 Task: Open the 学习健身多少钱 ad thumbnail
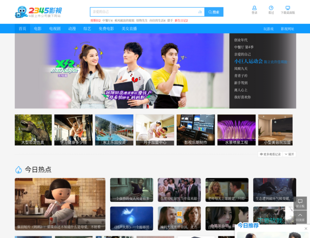73,130
